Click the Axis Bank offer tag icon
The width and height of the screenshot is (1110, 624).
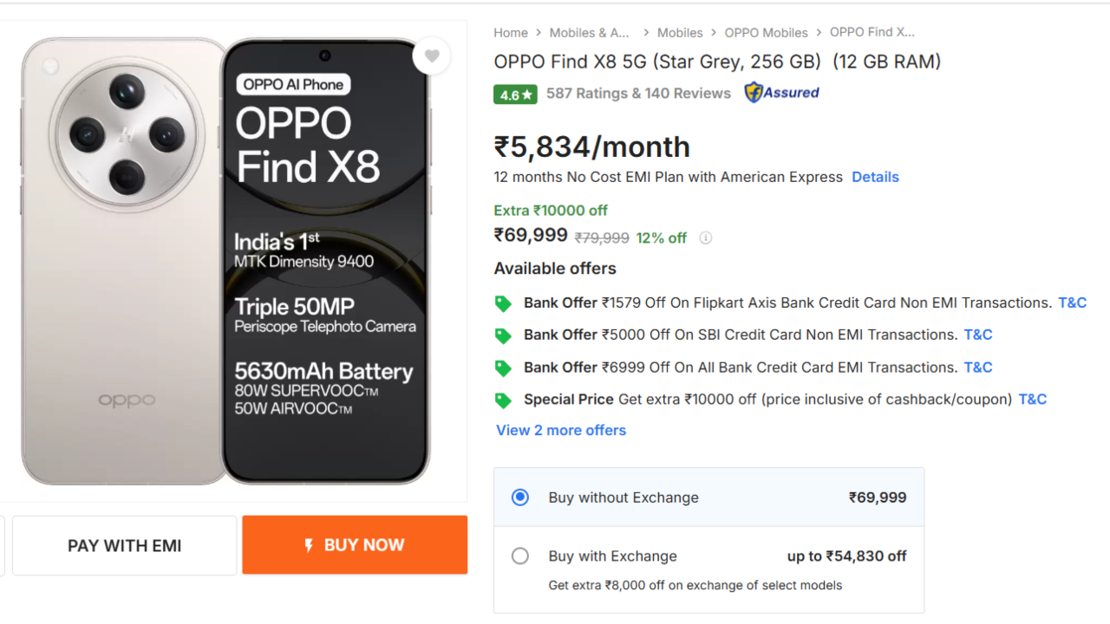pos(503,303)
